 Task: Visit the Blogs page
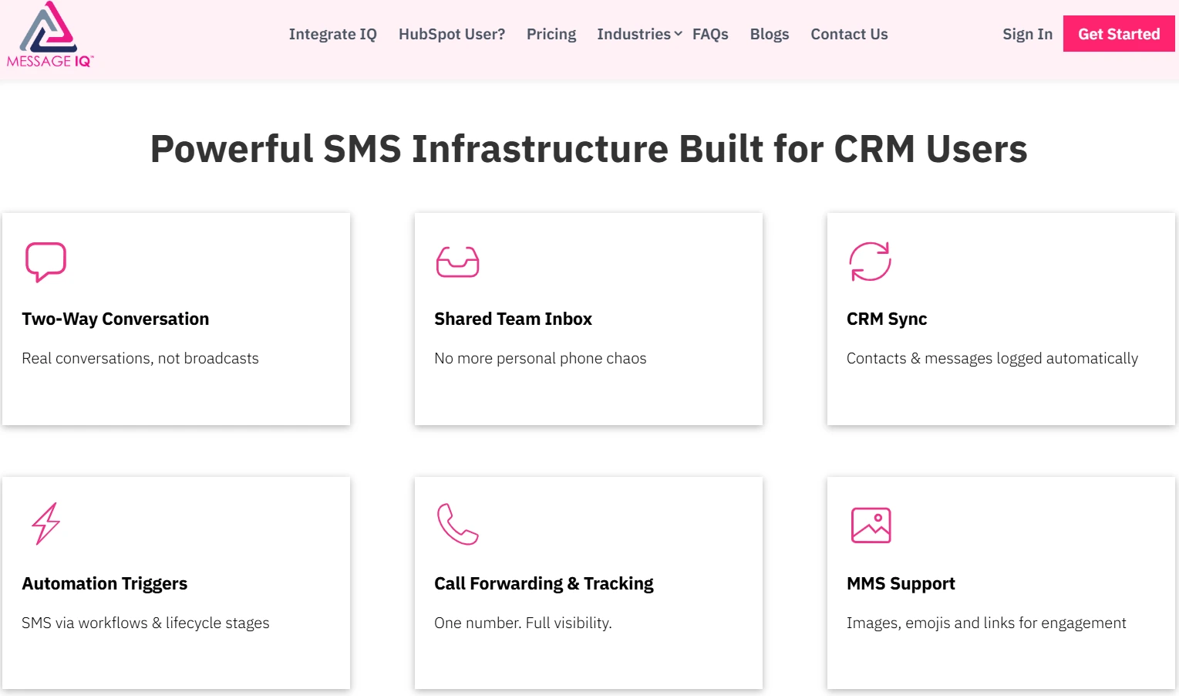click(x=769, y=34)
